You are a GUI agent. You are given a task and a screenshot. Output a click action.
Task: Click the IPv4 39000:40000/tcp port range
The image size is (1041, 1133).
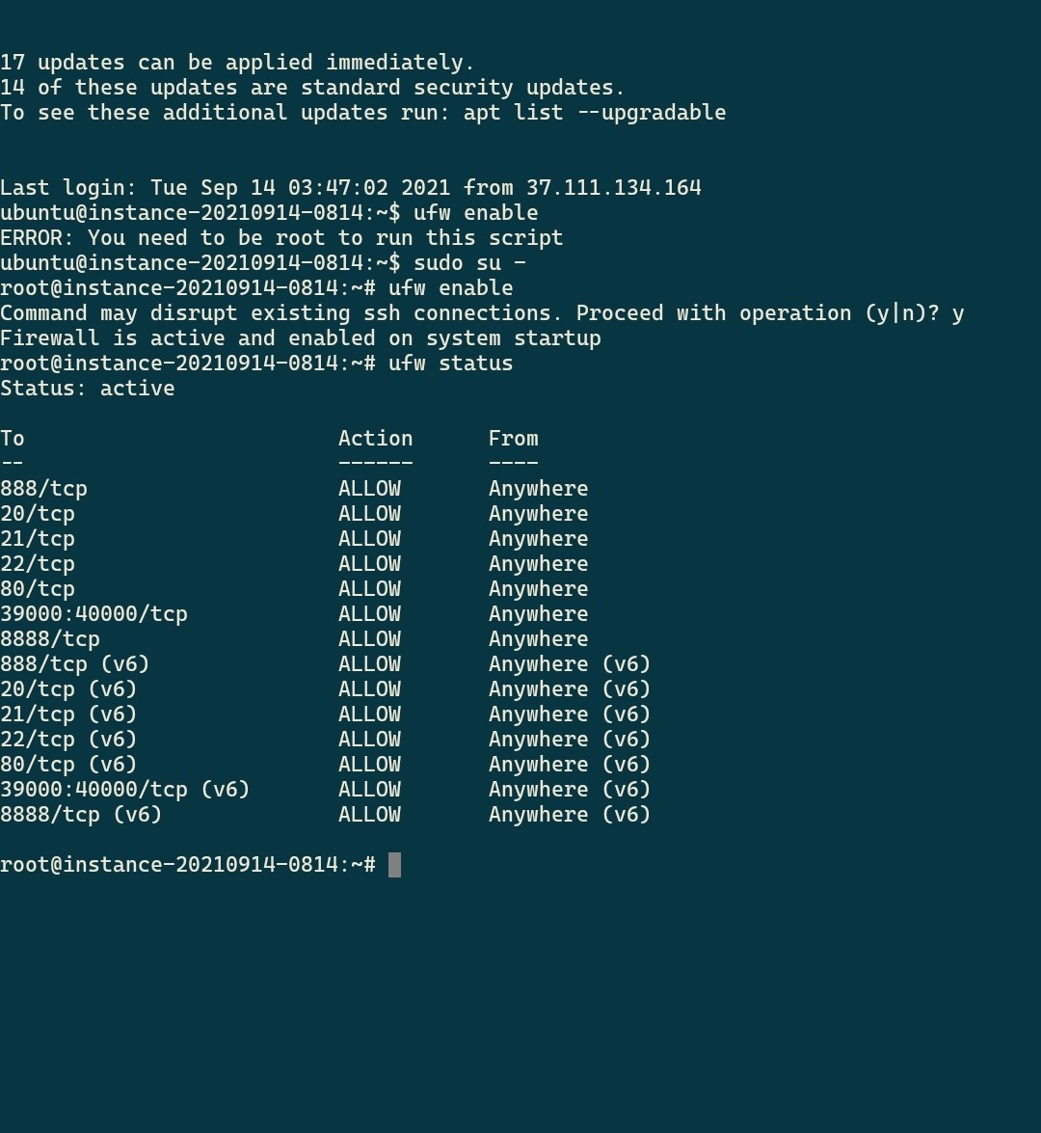(x=93, y=614)
